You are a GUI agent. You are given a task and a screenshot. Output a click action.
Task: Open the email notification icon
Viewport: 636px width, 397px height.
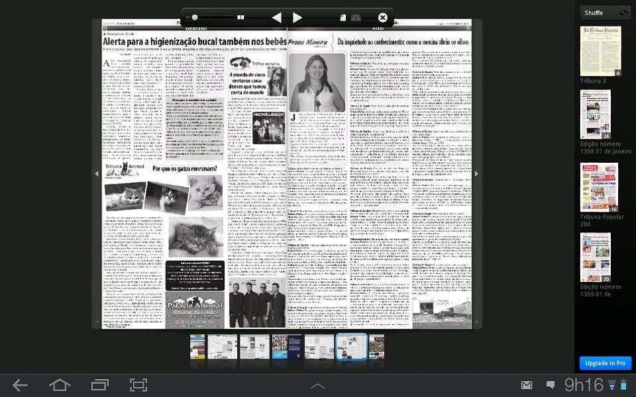pos(527,385)
